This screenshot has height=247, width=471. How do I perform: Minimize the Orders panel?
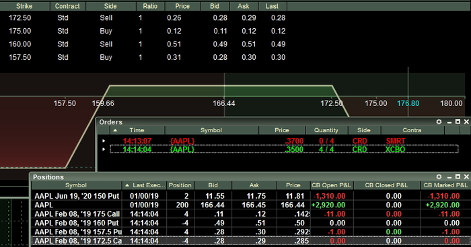pos(449,122)
